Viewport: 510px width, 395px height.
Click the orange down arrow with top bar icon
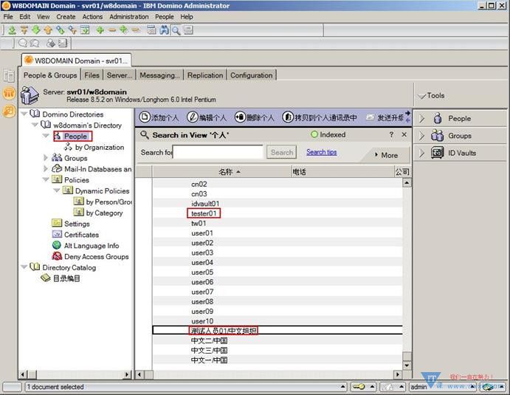[x=24, y=30]
